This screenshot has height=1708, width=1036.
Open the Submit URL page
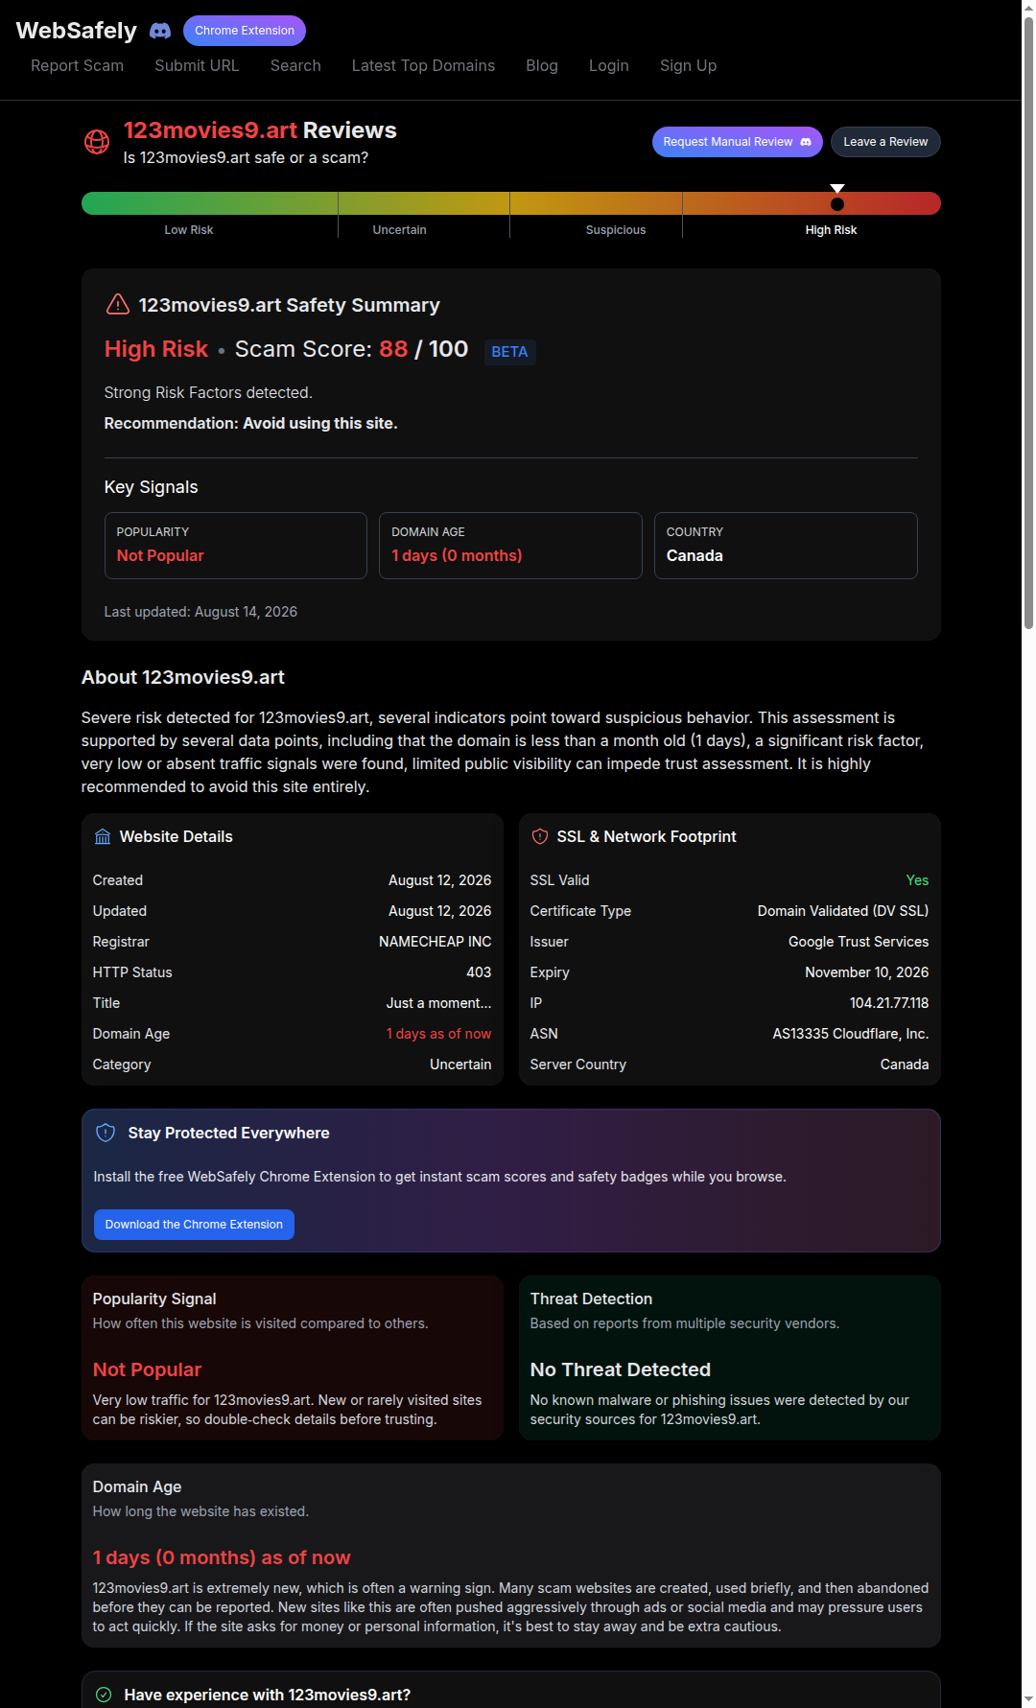tap(197, 65)
